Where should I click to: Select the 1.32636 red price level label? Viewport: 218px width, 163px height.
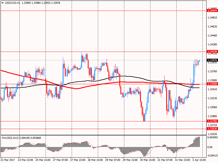(x=212, y=129)
